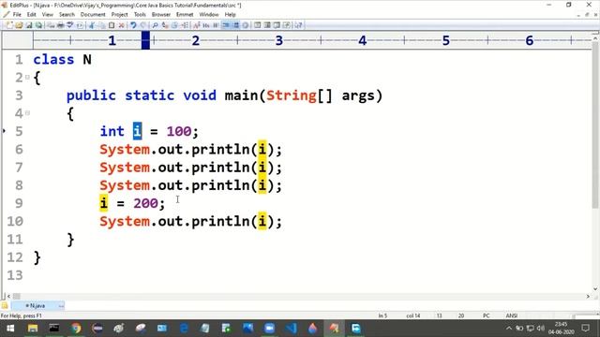Open the Edit menu
The width and height of the screenshot is (600, 337).
coord(31,15)
